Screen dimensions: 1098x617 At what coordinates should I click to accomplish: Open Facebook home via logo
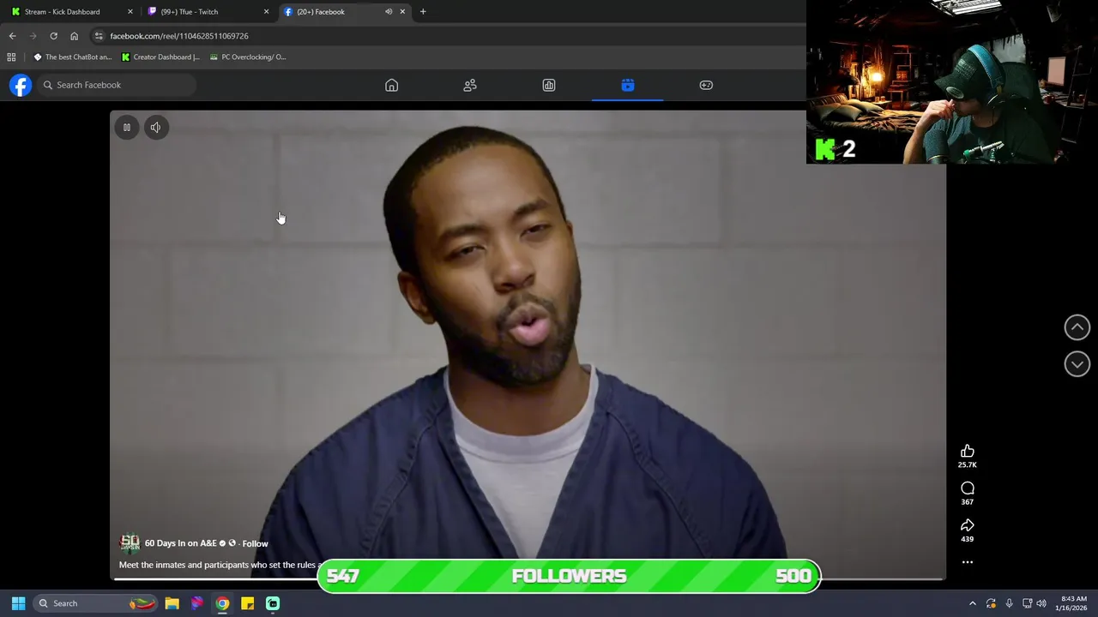[x=21, y=85]
